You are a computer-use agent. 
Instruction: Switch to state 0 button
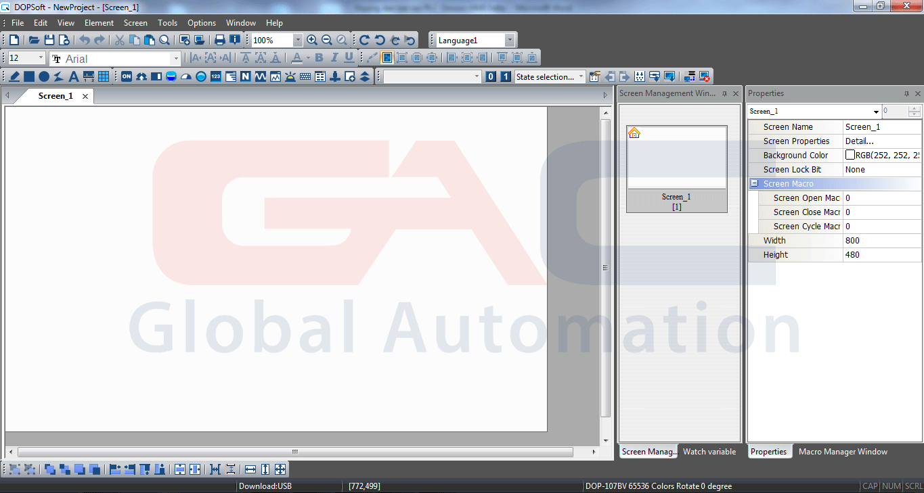point(491,76)
